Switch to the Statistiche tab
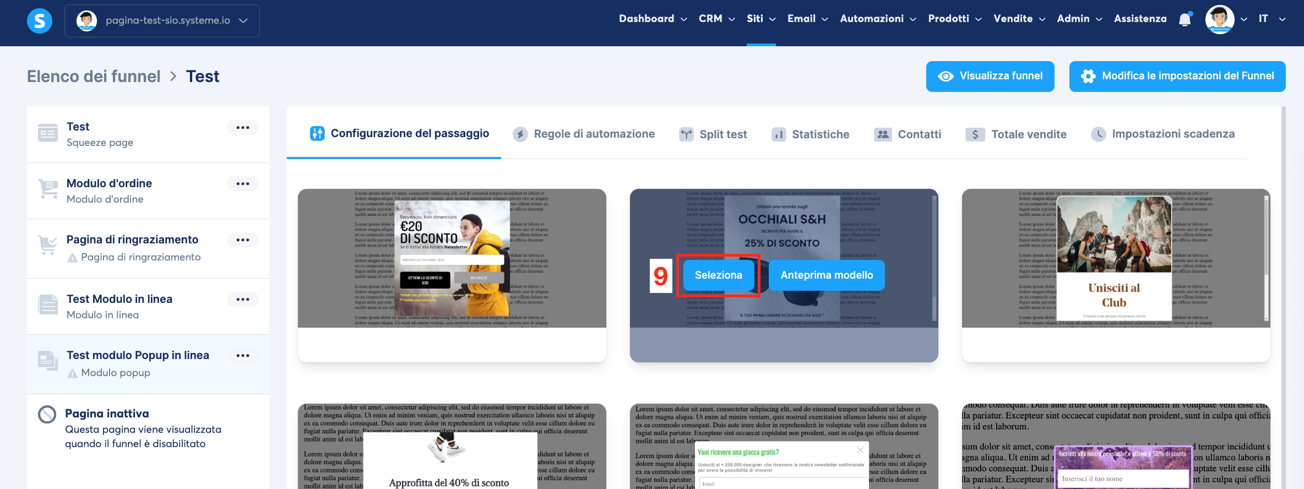Viewport: 1304px width, 489px height. click(810, 134)
